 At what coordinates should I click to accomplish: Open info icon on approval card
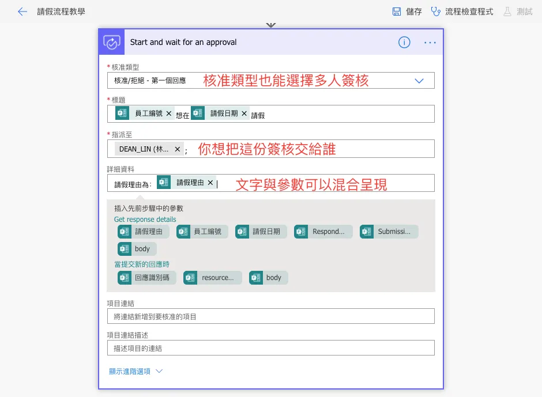(404, 42)
